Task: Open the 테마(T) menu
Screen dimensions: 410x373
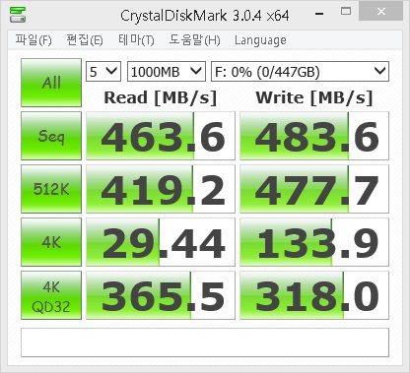Action: coord(136,40)
